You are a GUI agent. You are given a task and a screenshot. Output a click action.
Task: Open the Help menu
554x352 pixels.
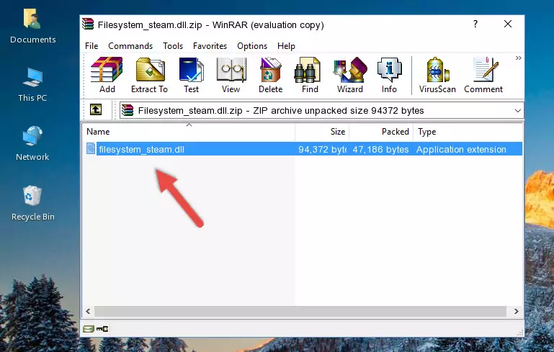pyautogui.click(x=286, y=46)
